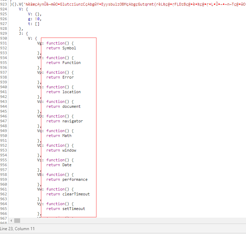The height and width of the screenshot is (234, 246).
Task: Click line number 946 in the gutter
Action: point(3,116)
